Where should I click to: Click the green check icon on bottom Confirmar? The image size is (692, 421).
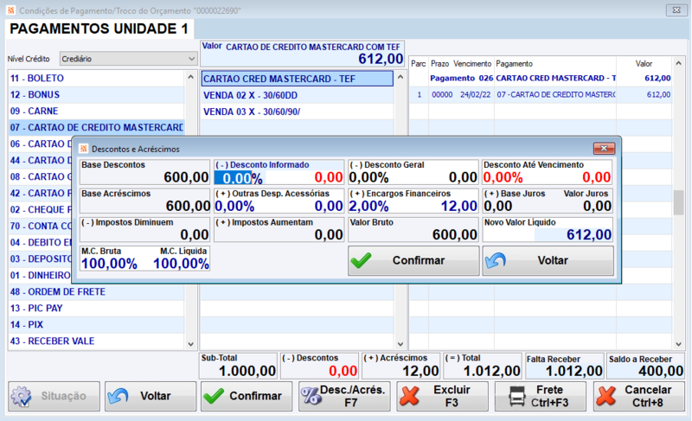click(x=214, y=396)
